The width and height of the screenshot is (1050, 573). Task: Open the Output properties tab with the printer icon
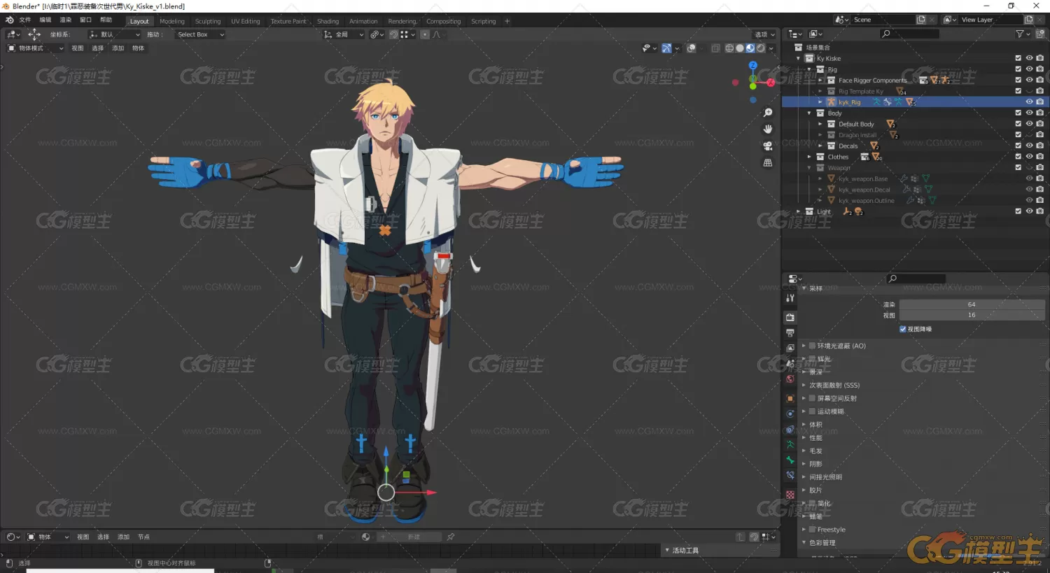(790, 333)
